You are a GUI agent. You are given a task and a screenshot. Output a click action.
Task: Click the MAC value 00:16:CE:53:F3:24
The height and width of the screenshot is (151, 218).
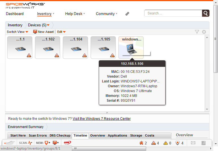(x=135, y=72)
